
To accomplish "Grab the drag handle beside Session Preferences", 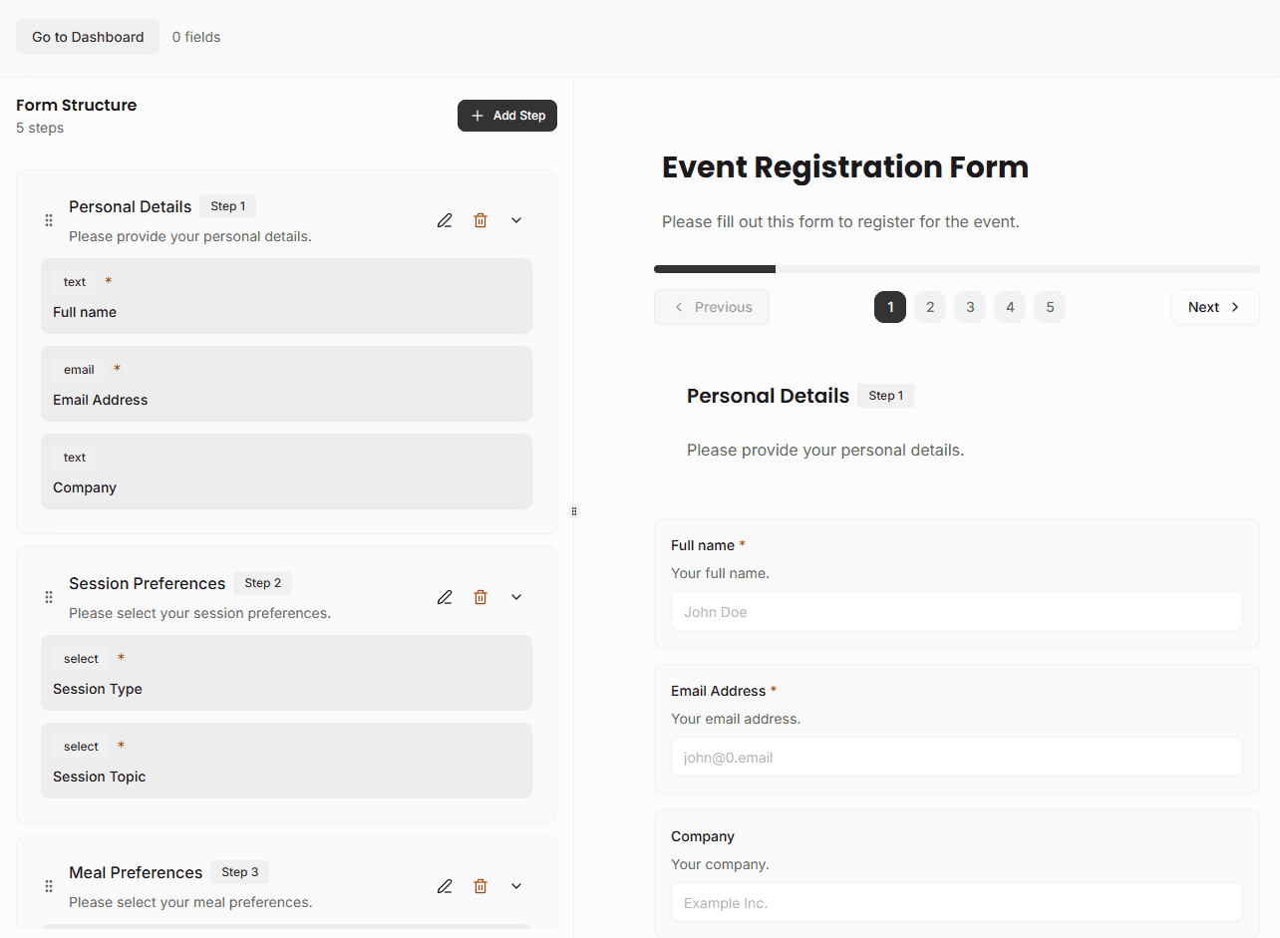I will pyautogui.click(x=48, y=596).
